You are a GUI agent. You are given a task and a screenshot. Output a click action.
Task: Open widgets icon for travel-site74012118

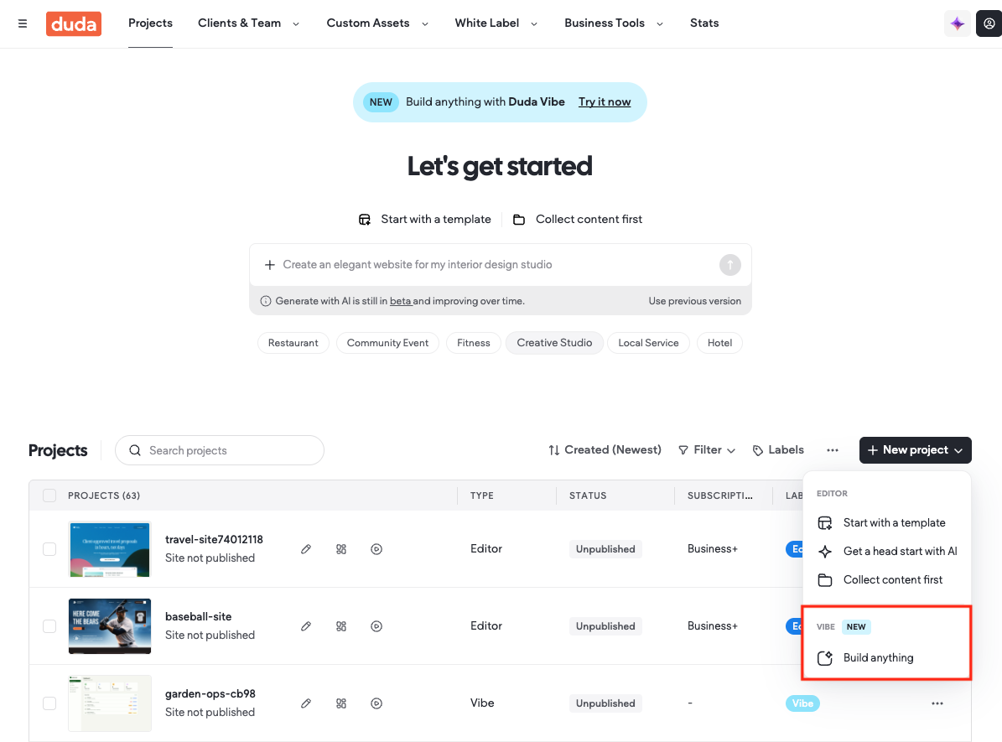[x=341, y=549]
